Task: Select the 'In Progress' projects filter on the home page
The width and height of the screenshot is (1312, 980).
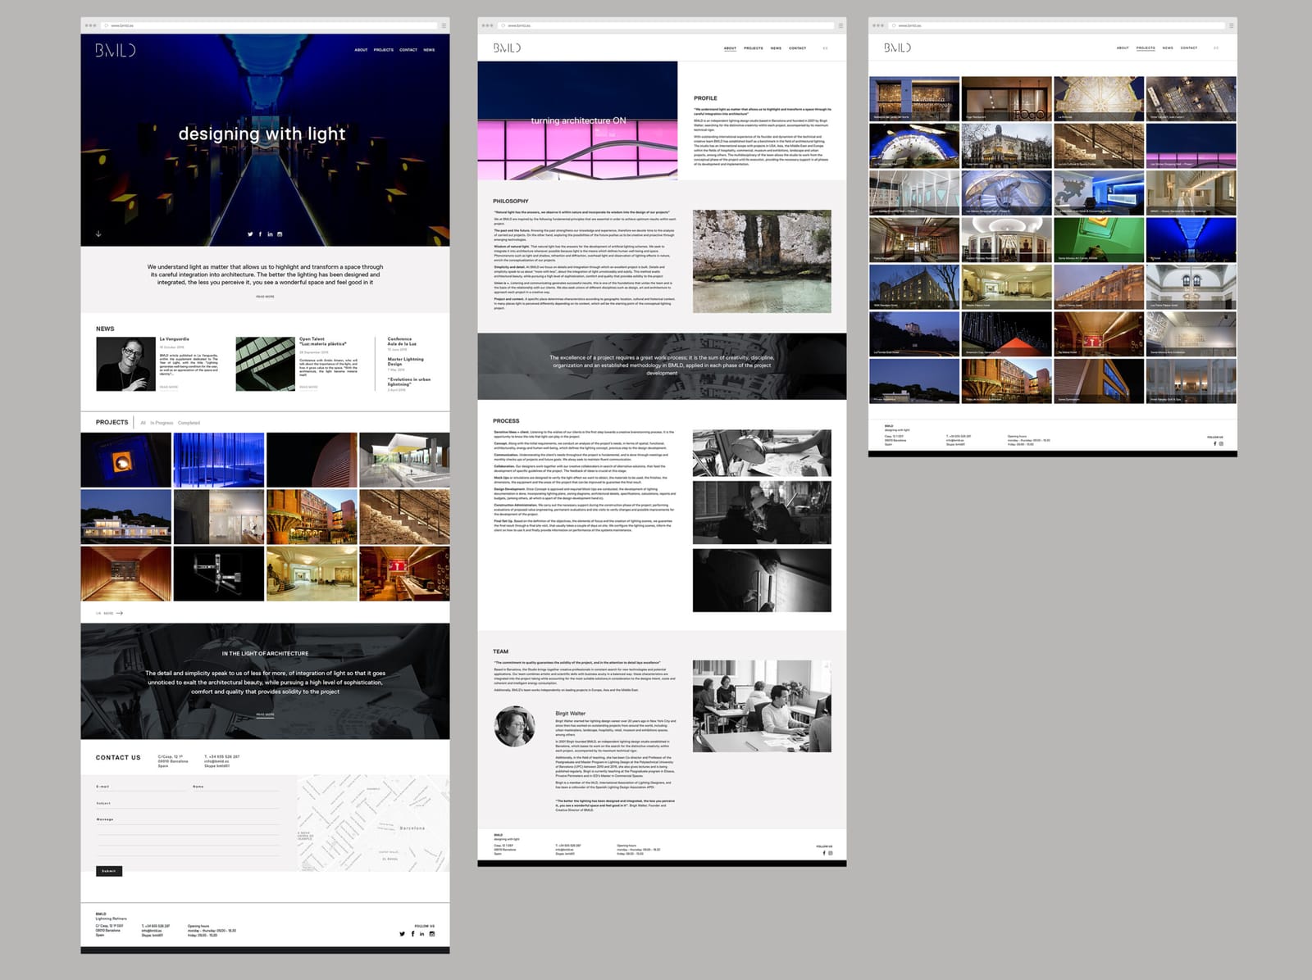Action: click(162, 423)
